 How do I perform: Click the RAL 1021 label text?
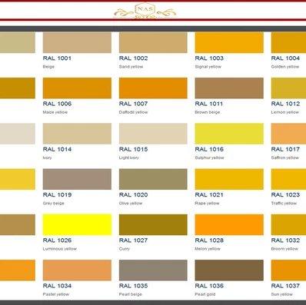(x=209, y=195)
